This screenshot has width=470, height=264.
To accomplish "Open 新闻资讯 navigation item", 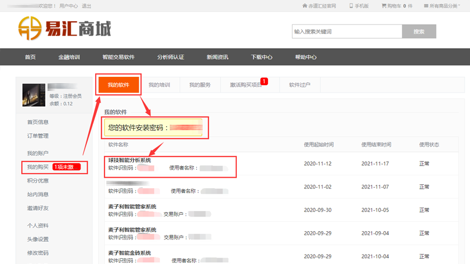I will 217,57.
